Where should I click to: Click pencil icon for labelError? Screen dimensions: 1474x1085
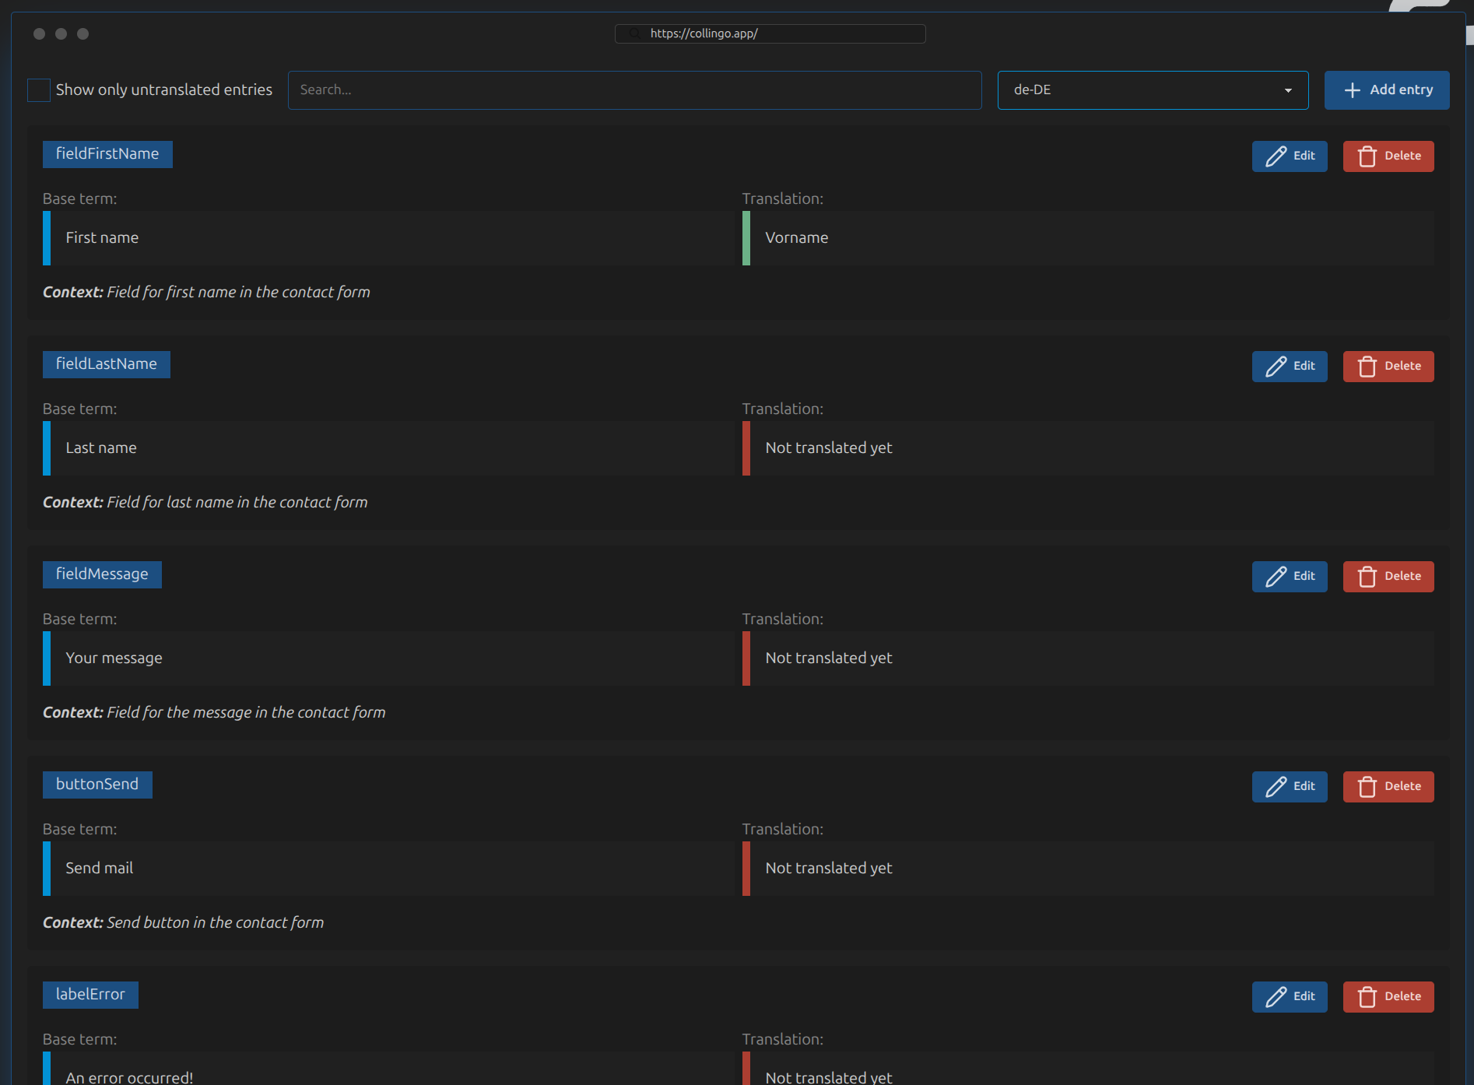(1276, 997)
